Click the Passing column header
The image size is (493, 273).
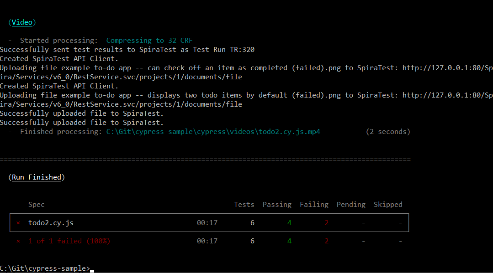[x=277, y=205]
